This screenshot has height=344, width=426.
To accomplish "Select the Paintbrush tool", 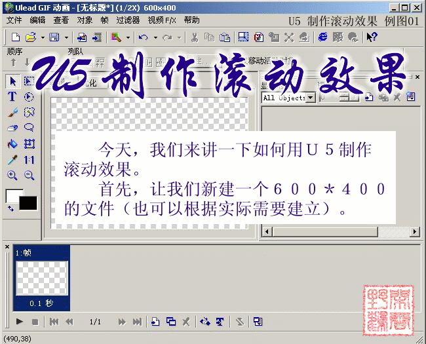I will point(12,112).
